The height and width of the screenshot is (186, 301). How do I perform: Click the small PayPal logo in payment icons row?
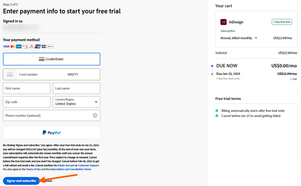tap(50, 46)
